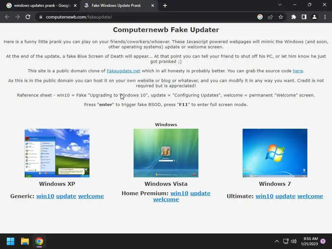The image size is (332, 249).
Task: Open Windows XP Generic win10 link
Action: (x=45, y=196)
